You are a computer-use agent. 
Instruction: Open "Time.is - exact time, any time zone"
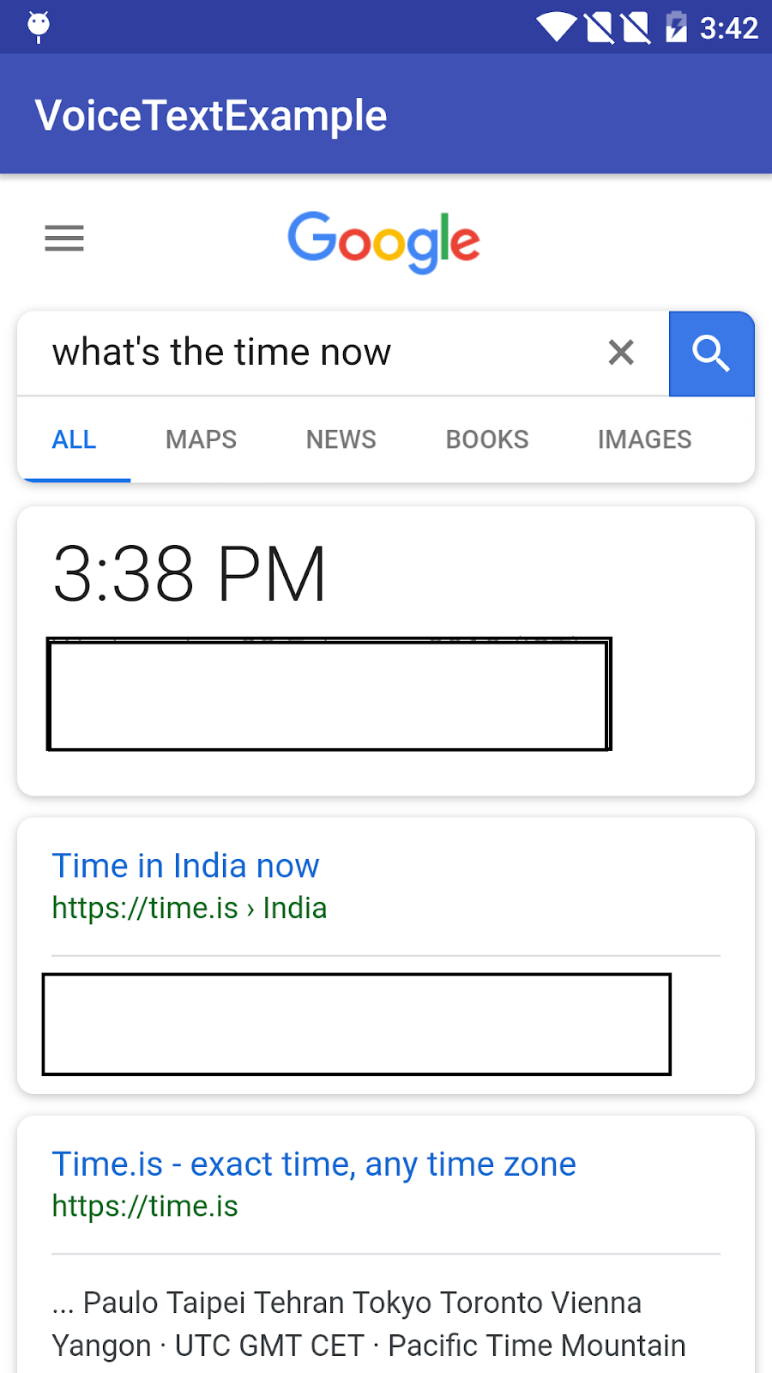pos(314,1164)
